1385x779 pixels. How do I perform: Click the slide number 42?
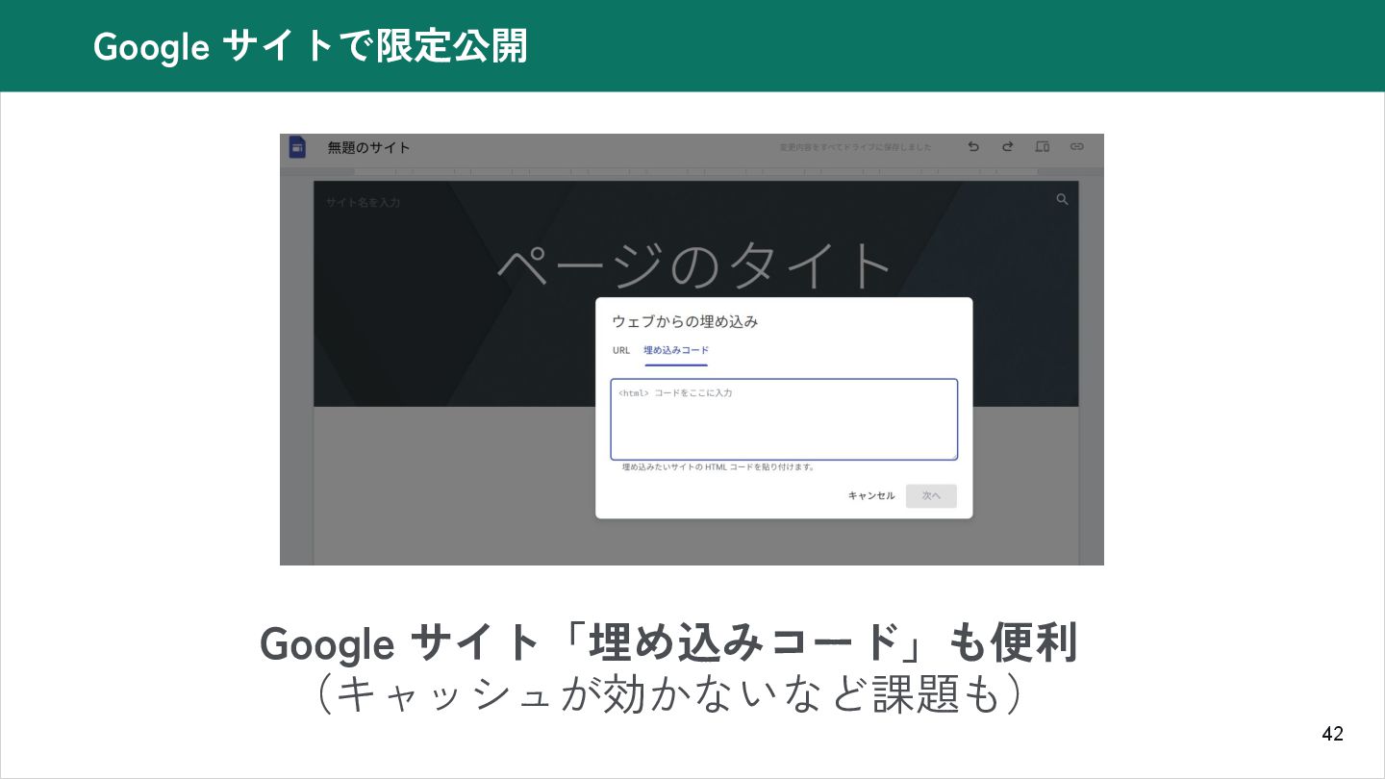(1333, 734)
